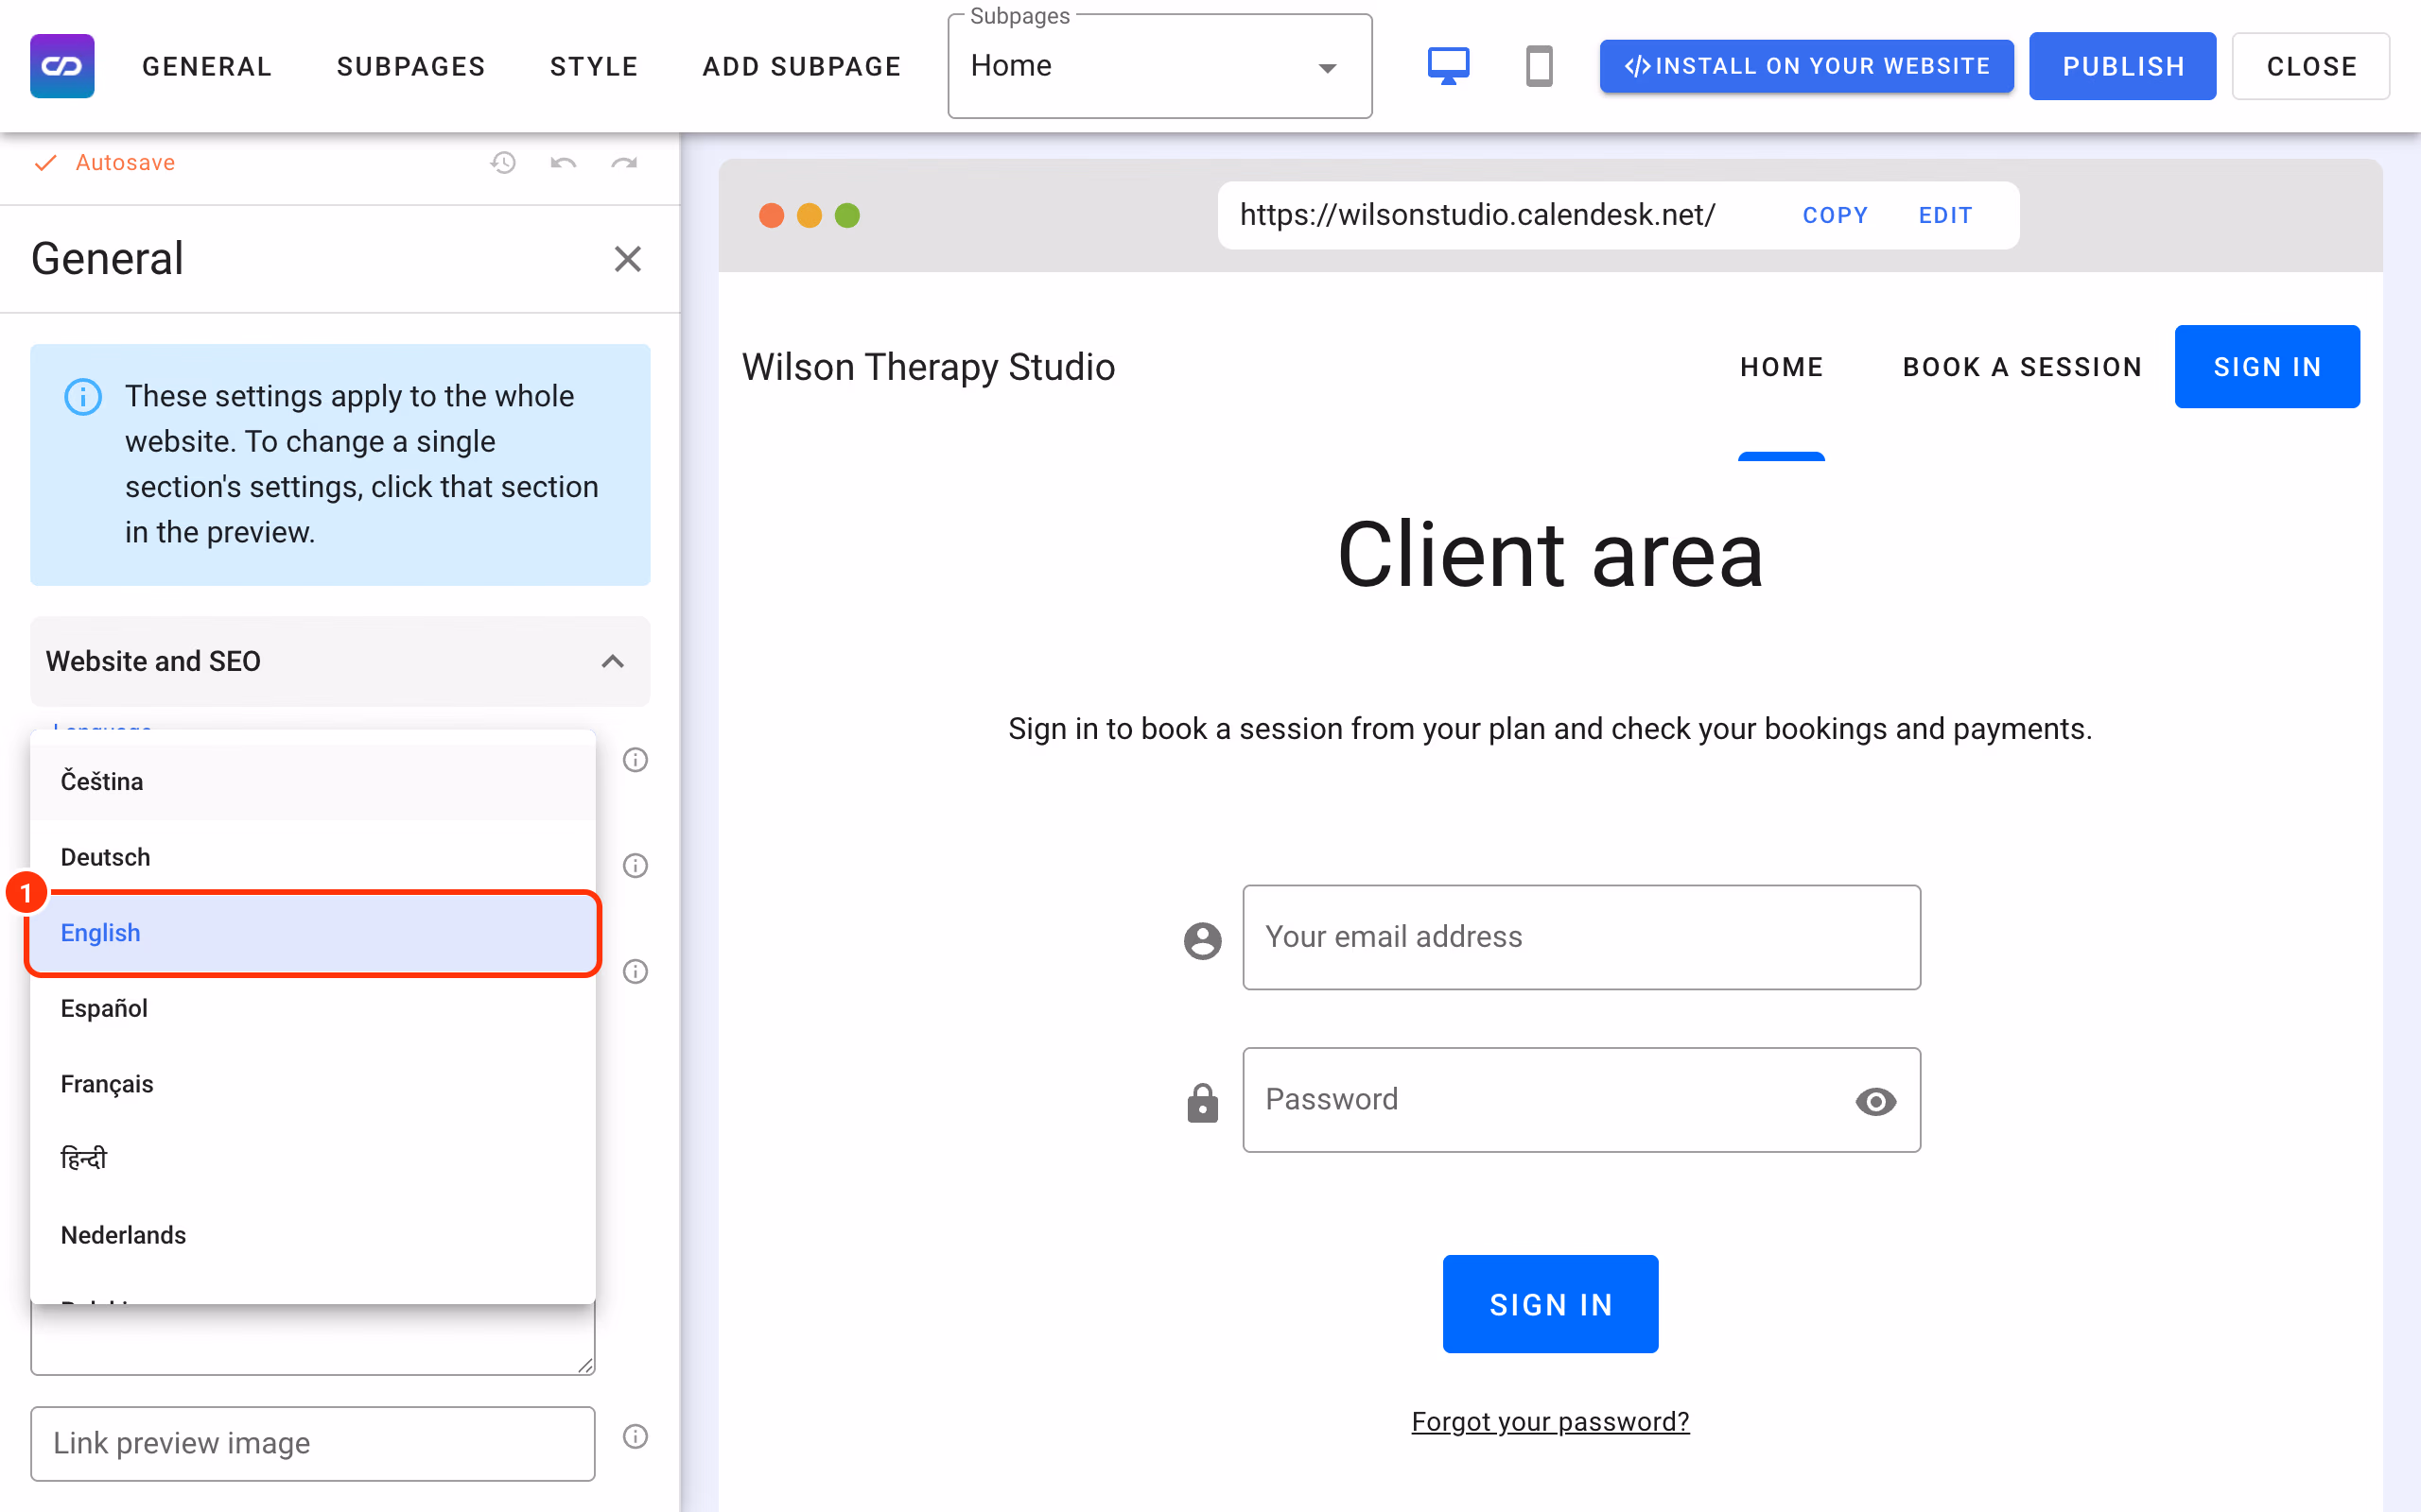Click the Calendesk logo icon

pyautogui.click(x=62, y=66)
